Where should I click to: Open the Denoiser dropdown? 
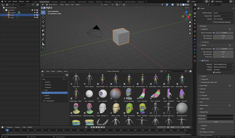223,64
